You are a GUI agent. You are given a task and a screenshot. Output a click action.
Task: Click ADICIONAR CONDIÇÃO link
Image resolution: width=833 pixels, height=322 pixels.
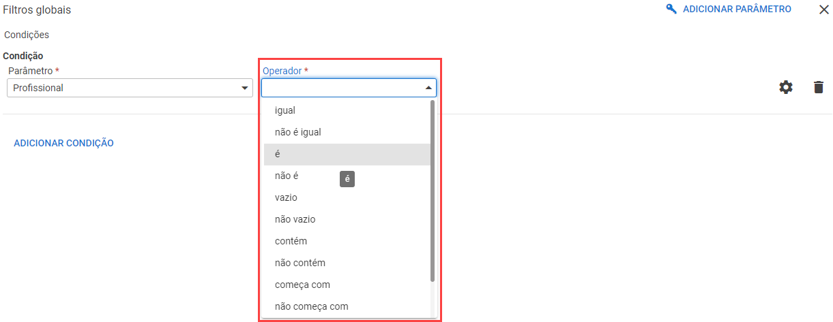(x=63, y=143)
